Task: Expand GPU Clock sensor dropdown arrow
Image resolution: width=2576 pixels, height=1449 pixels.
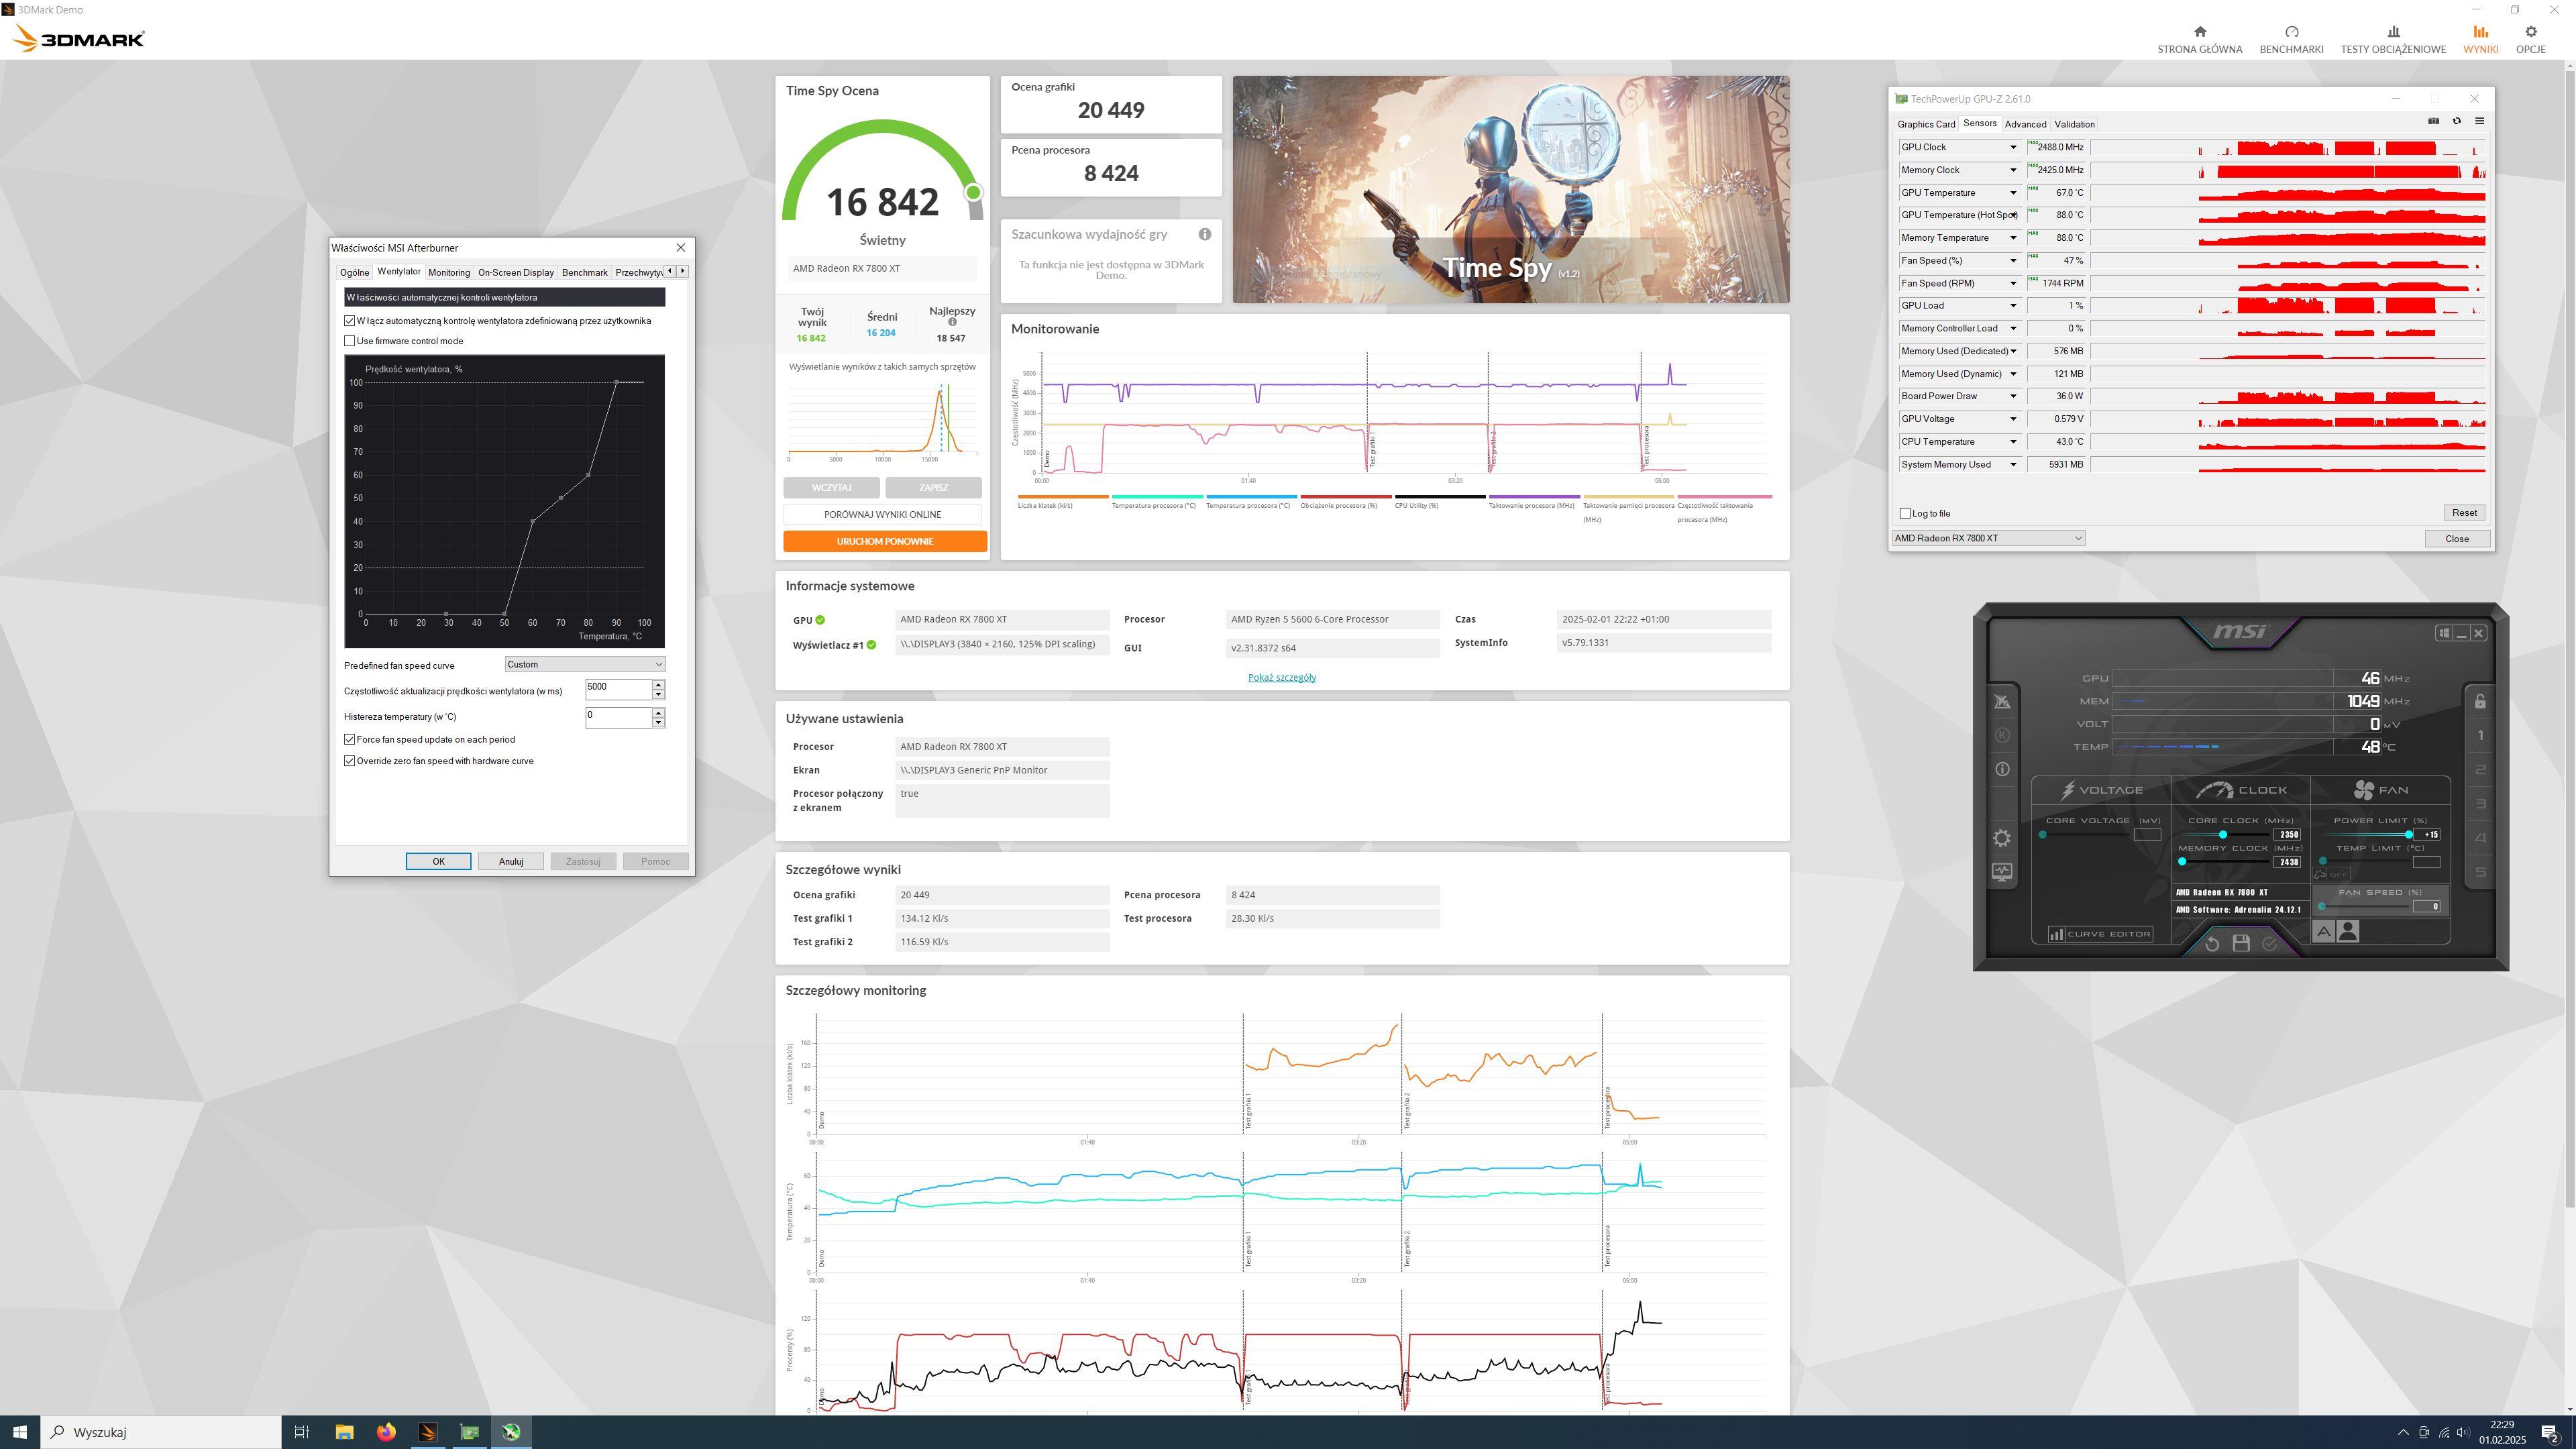Action: [2013, 148]
